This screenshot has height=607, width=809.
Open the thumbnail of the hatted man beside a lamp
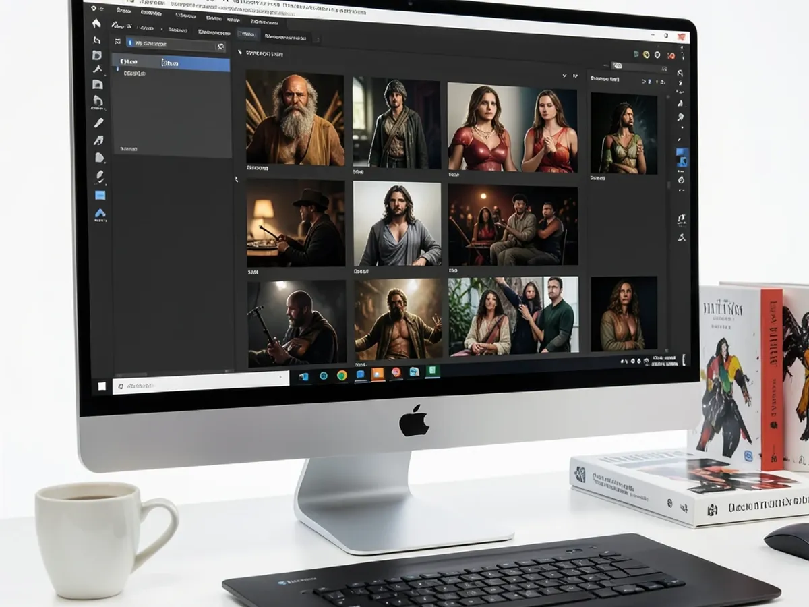(x=295, y=223)
